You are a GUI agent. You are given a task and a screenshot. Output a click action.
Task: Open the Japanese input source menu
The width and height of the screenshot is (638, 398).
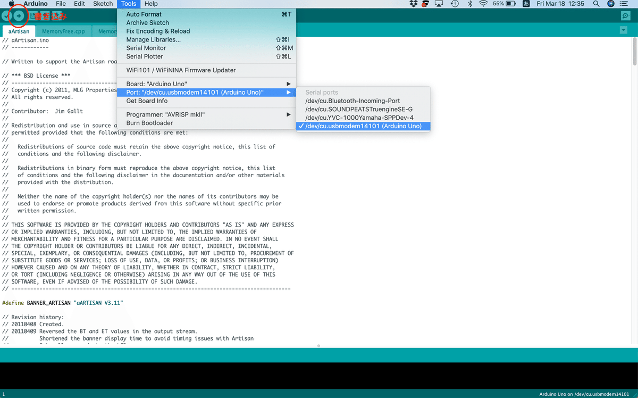point(526,4)
